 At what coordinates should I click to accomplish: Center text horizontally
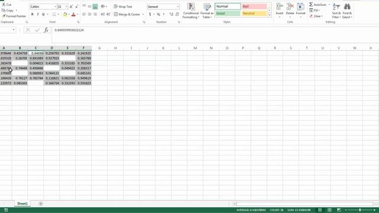pyautogui.click(x=89, y=14)
